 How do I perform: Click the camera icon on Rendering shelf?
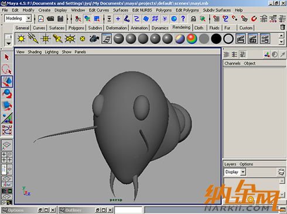point(94,38)
